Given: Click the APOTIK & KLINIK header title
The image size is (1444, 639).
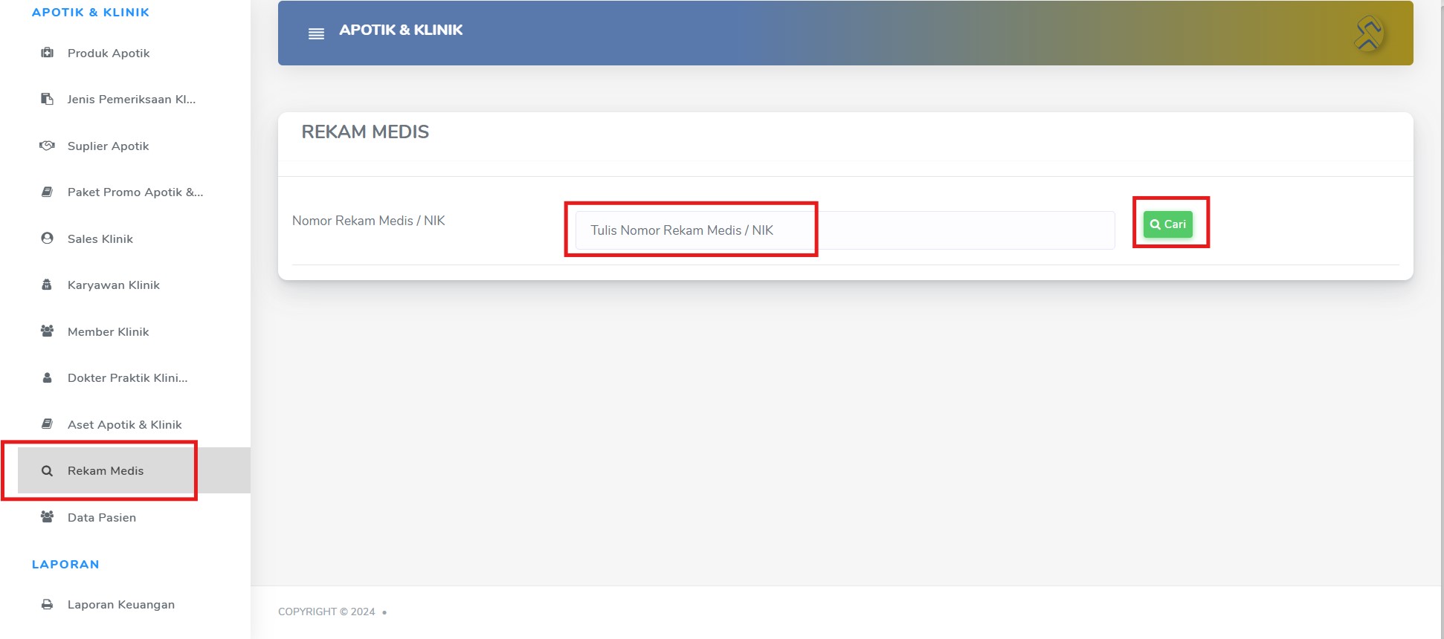Looking at the screenshot, I should pyautogui.click(x=401, y=30).
